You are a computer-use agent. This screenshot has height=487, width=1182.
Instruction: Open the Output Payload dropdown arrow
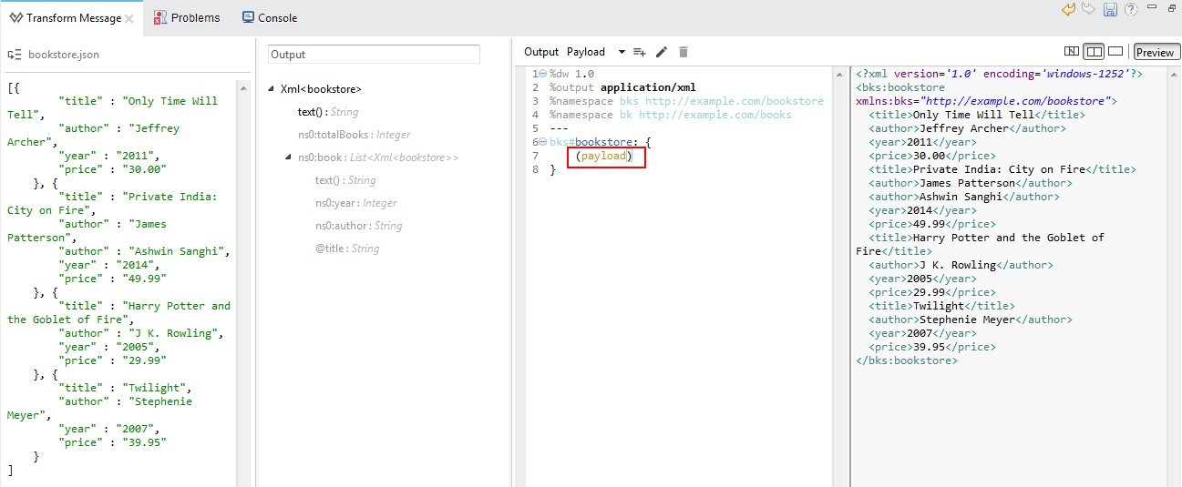click(x=622, y=53)
